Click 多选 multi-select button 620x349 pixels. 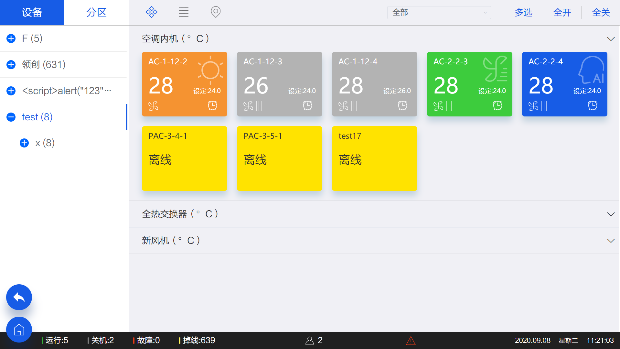(x=523, y=13)
